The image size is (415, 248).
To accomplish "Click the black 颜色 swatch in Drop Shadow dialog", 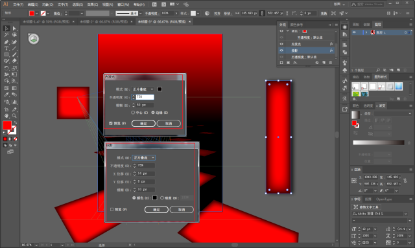I will point(155,197).
